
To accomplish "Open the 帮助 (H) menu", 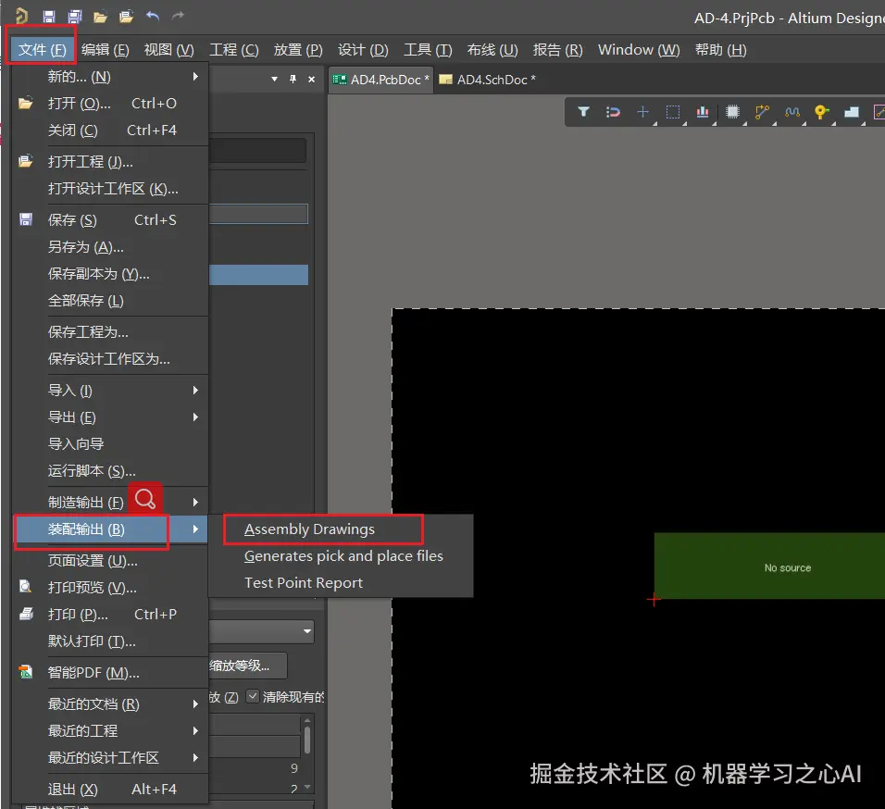I will 721,50.
